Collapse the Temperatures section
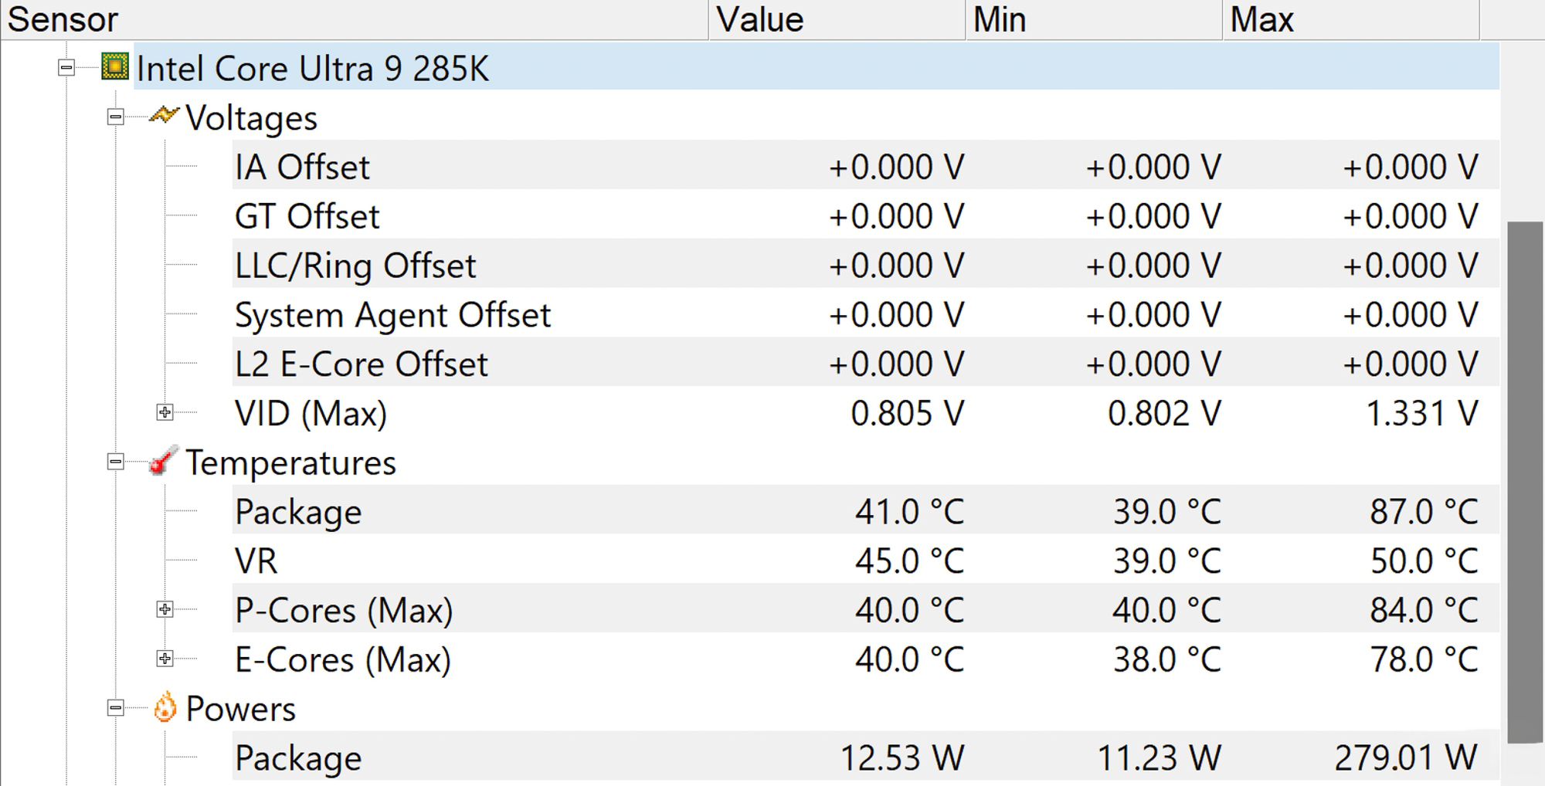Image resolution: width=1545 pixels, height=786 pixels. pos(115,462)
